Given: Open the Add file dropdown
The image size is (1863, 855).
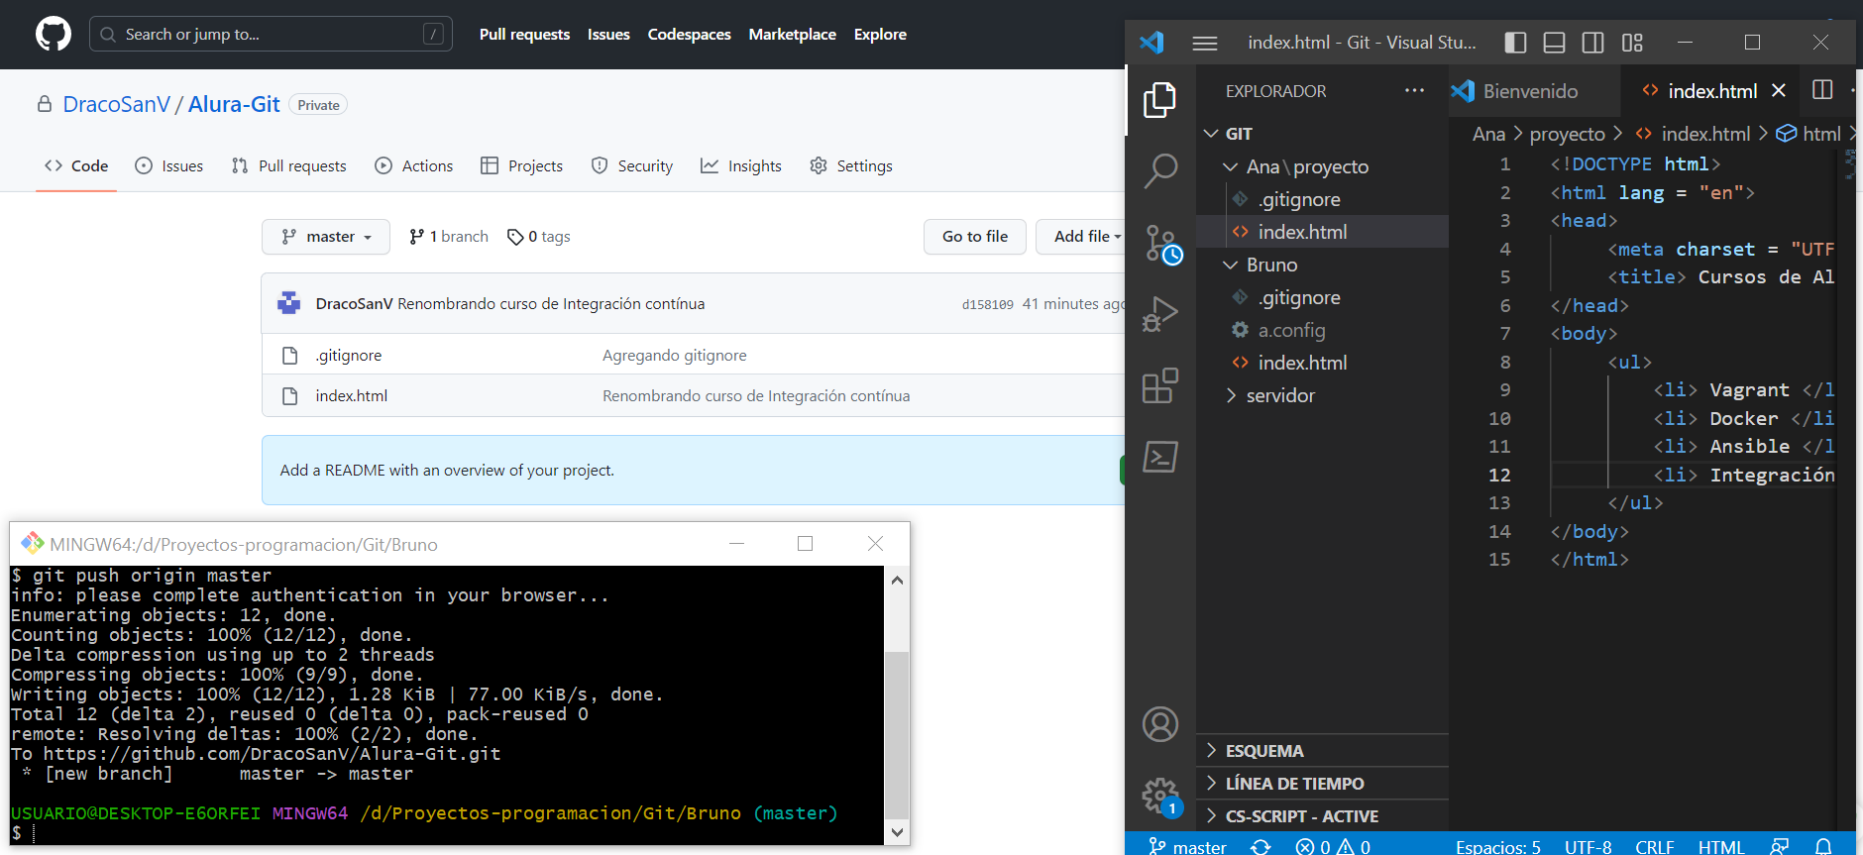Looking at the screenshot, I should click(x=1081, y=237).
